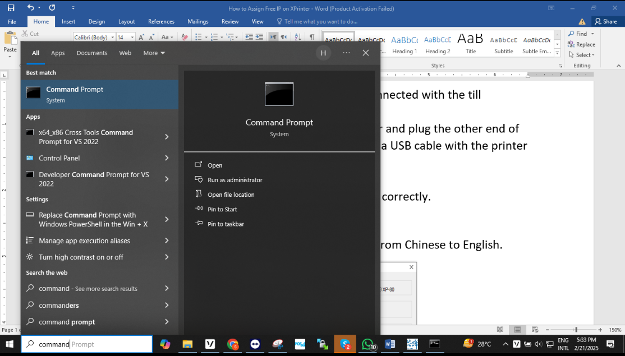Expand the Control Panel result arrow
625x356 pixels.
point(167,158)
